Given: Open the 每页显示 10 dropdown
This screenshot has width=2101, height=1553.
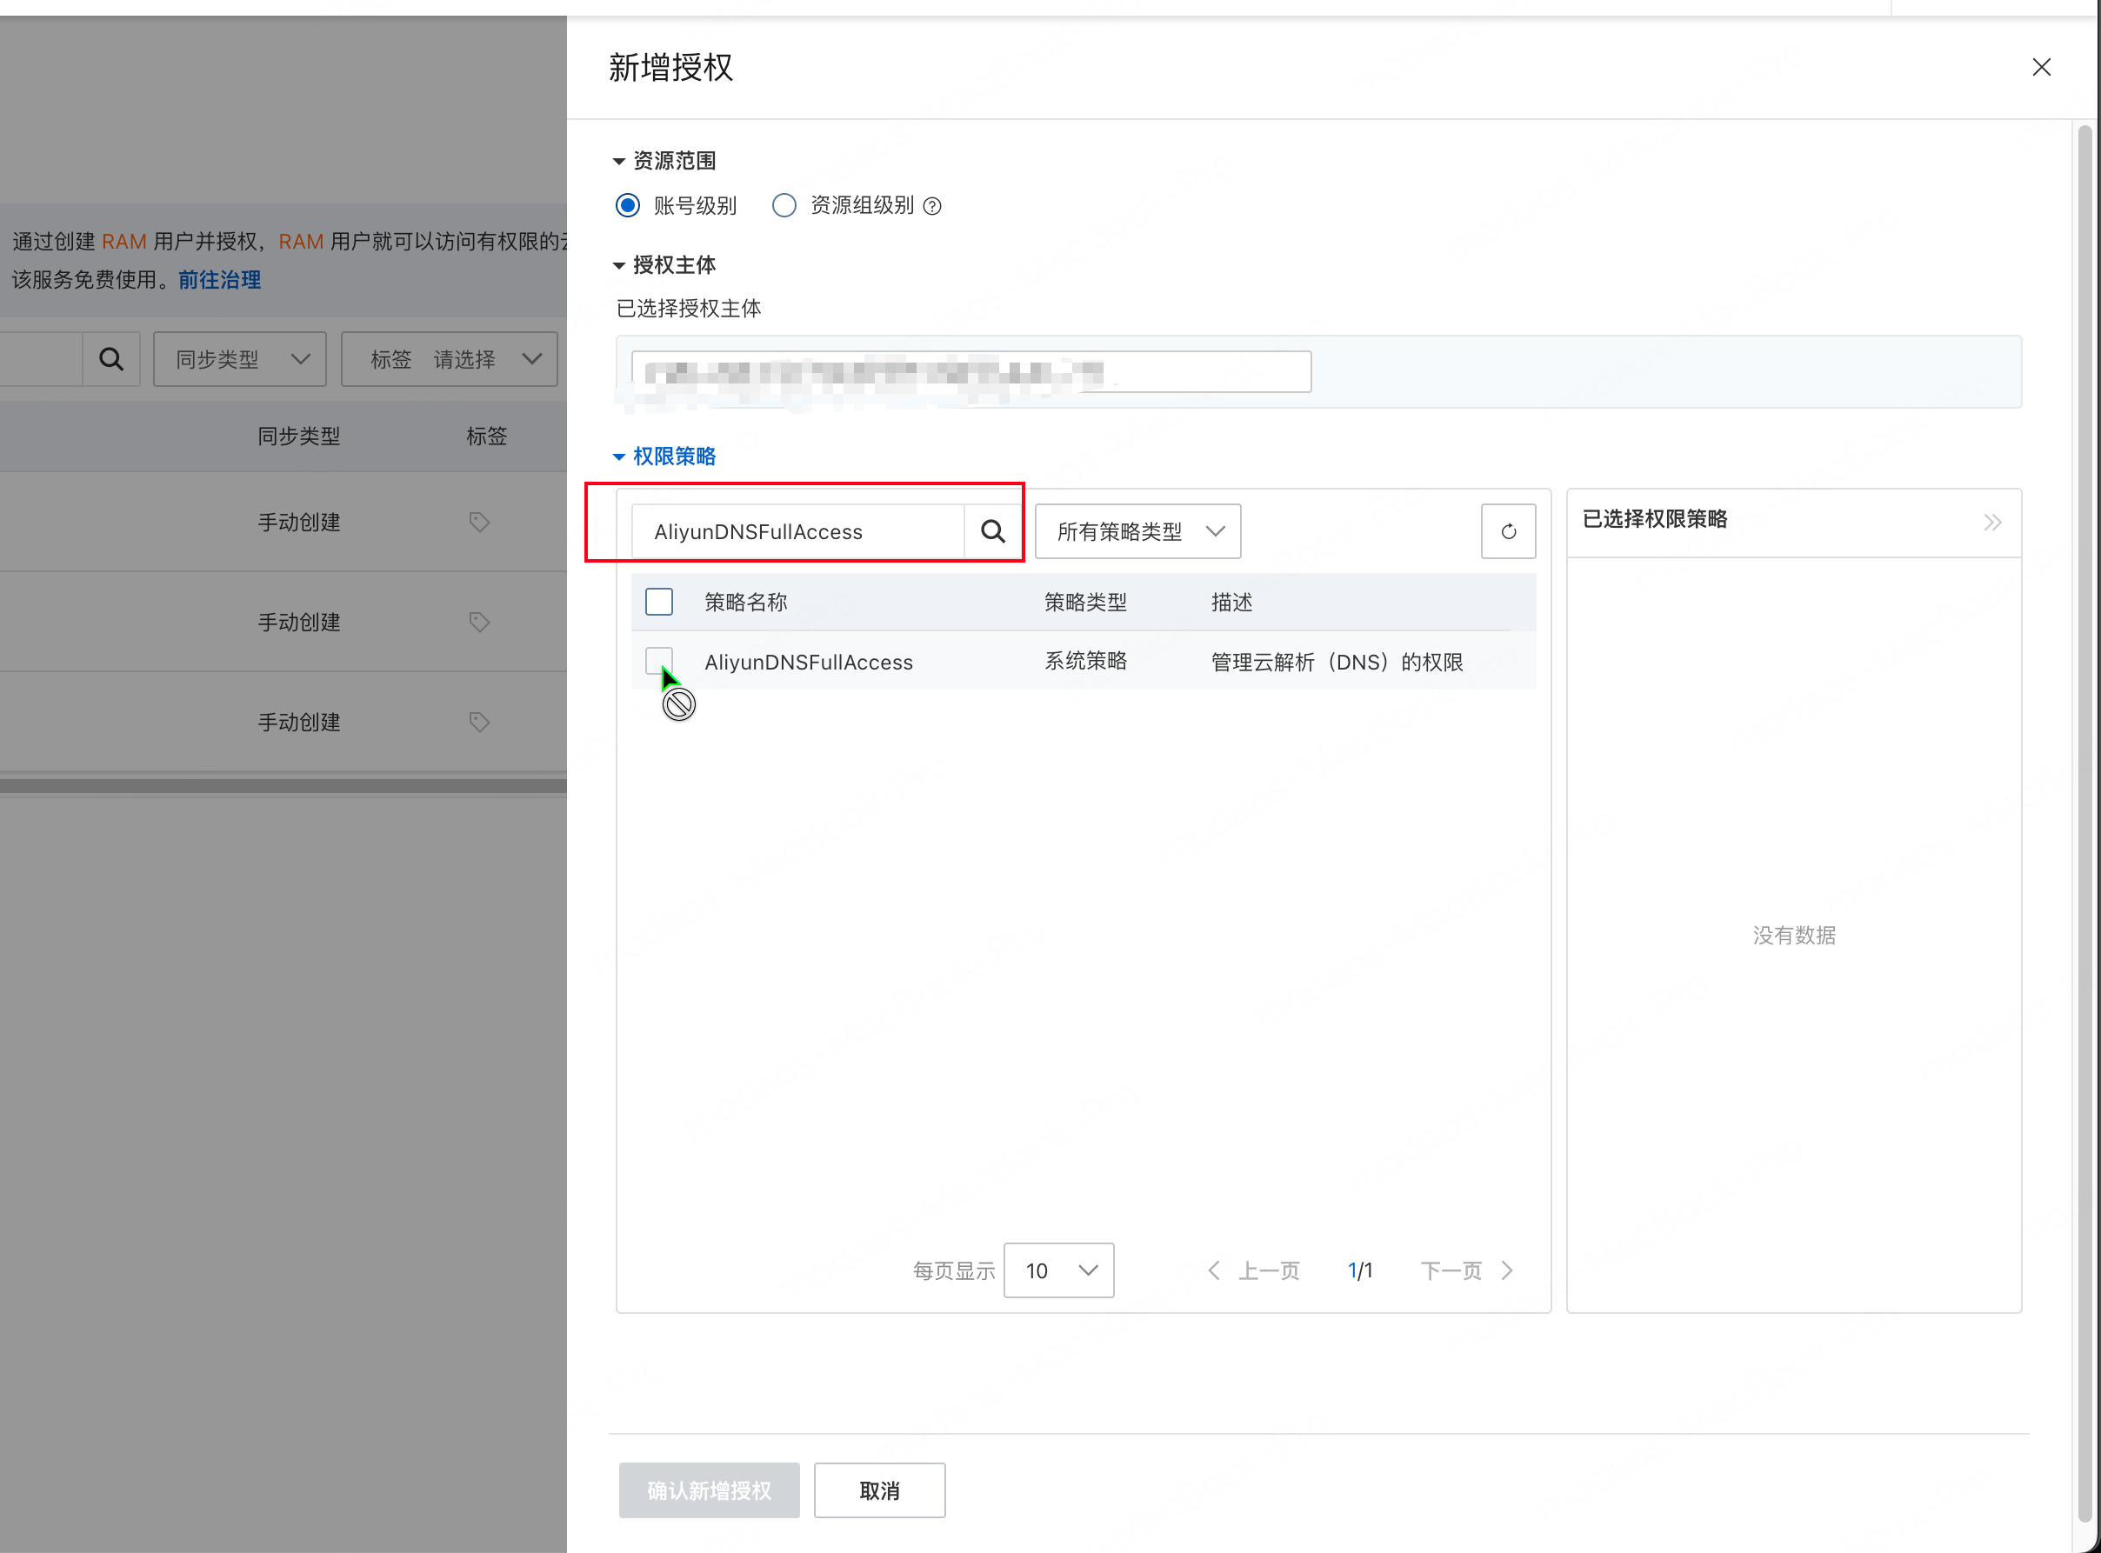Looking at the screenshot, I should (x=1058, y=1270).
